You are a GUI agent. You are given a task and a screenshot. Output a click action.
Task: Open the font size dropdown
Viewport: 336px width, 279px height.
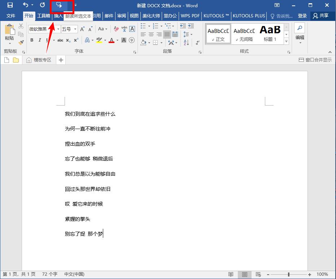(x=75, y=28)
